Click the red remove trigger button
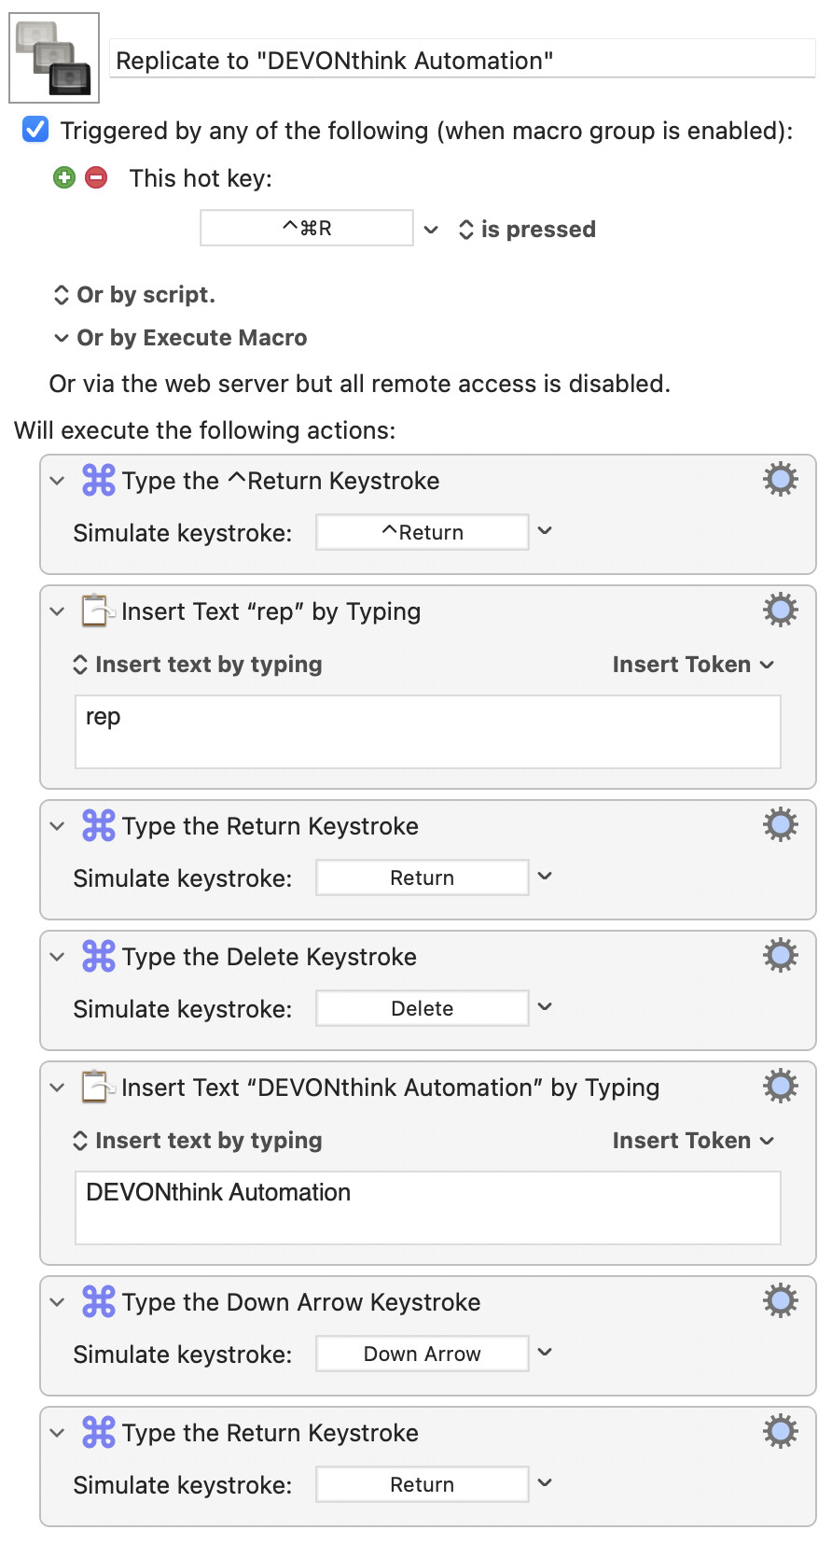Image resolution: width=832 pixels, height=1544 pixels. pos(96,177)
